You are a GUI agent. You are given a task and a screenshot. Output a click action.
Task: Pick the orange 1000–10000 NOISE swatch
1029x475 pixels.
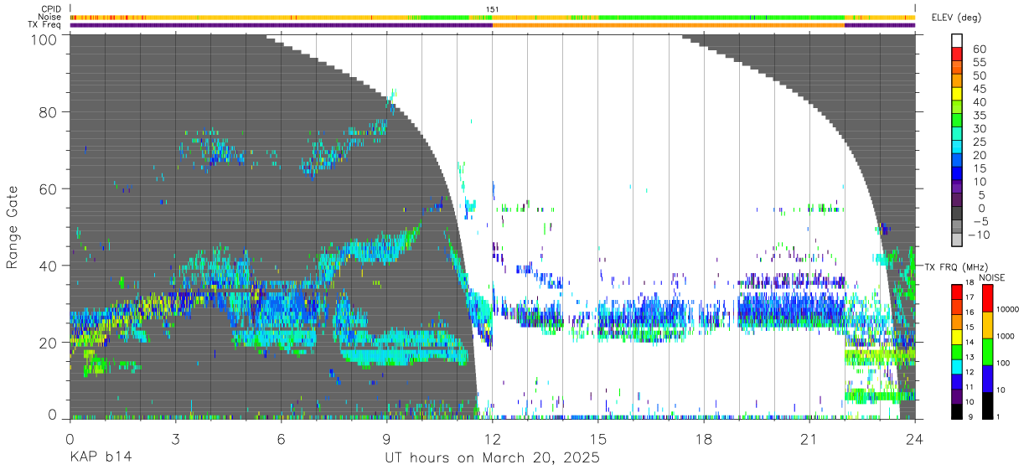988,323
